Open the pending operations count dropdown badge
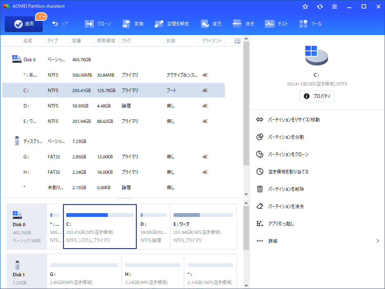Image resolution: width=385 pixels, height=289 pixels. (41, 17)
